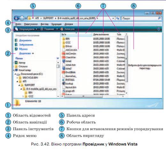Click the Burn (Записати) toolbar icon

[x=62, y=29]
